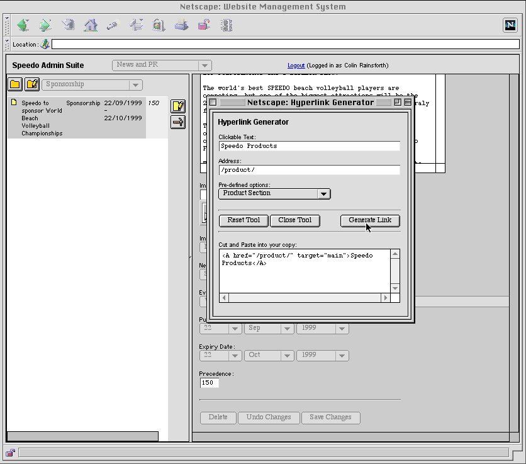Viewport: 526px width, 464px height.
Task: Click the Stop traffic light icon
Action: pos(227,25)
